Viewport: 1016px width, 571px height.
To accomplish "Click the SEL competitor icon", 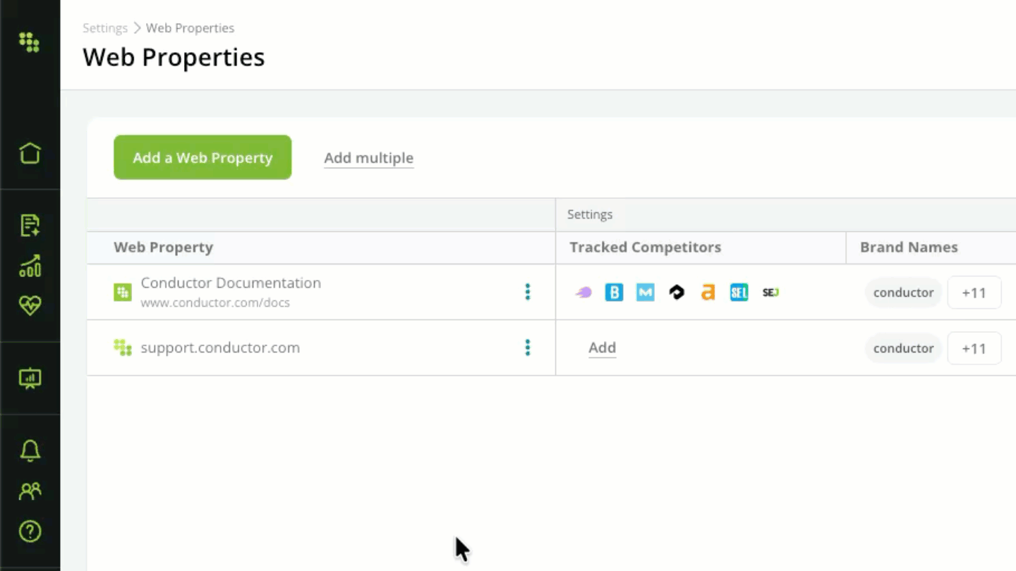I will click(x=739, y=293).
